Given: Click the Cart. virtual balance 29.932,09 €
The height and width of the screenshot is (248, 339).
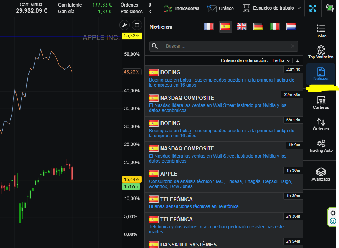Looking at the screenshot, I should [x=31, y=11].
